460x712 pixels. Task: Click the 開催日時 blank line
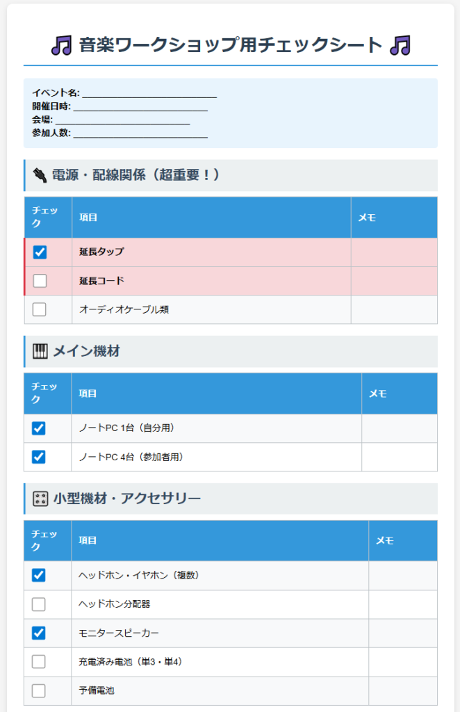click(x=140, y=106)
